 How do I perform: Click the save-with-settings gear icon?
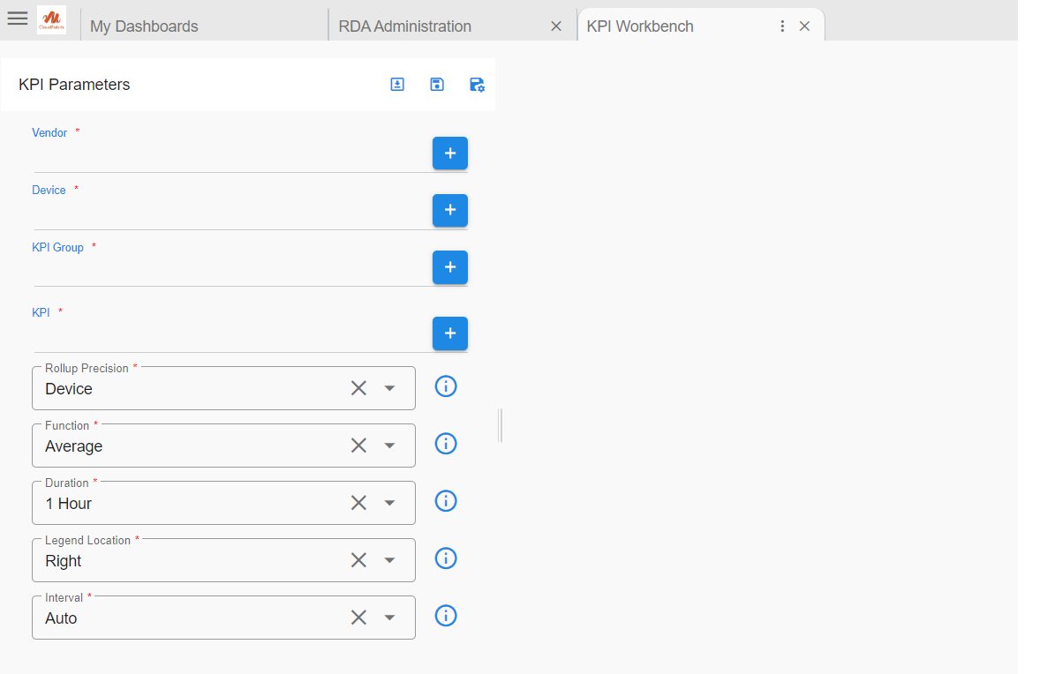[x=477, y=85]
